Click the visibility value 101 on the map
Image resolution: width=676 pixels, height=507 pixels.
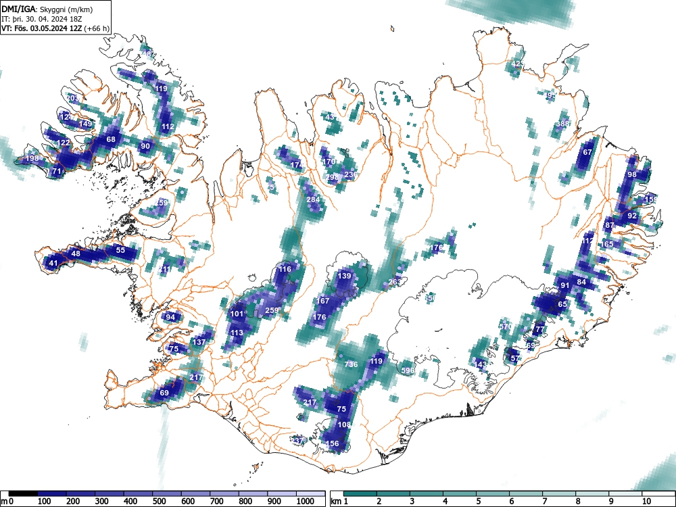237,314
